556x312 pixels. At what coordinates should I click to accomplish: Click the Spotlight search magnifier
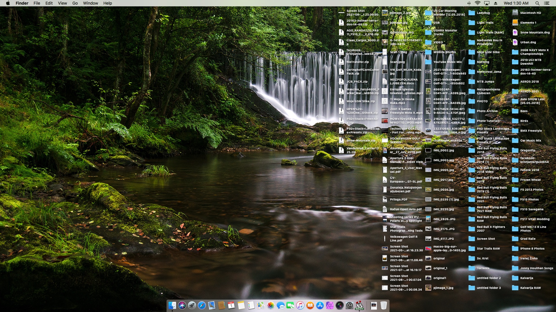(x=537, y=3)
